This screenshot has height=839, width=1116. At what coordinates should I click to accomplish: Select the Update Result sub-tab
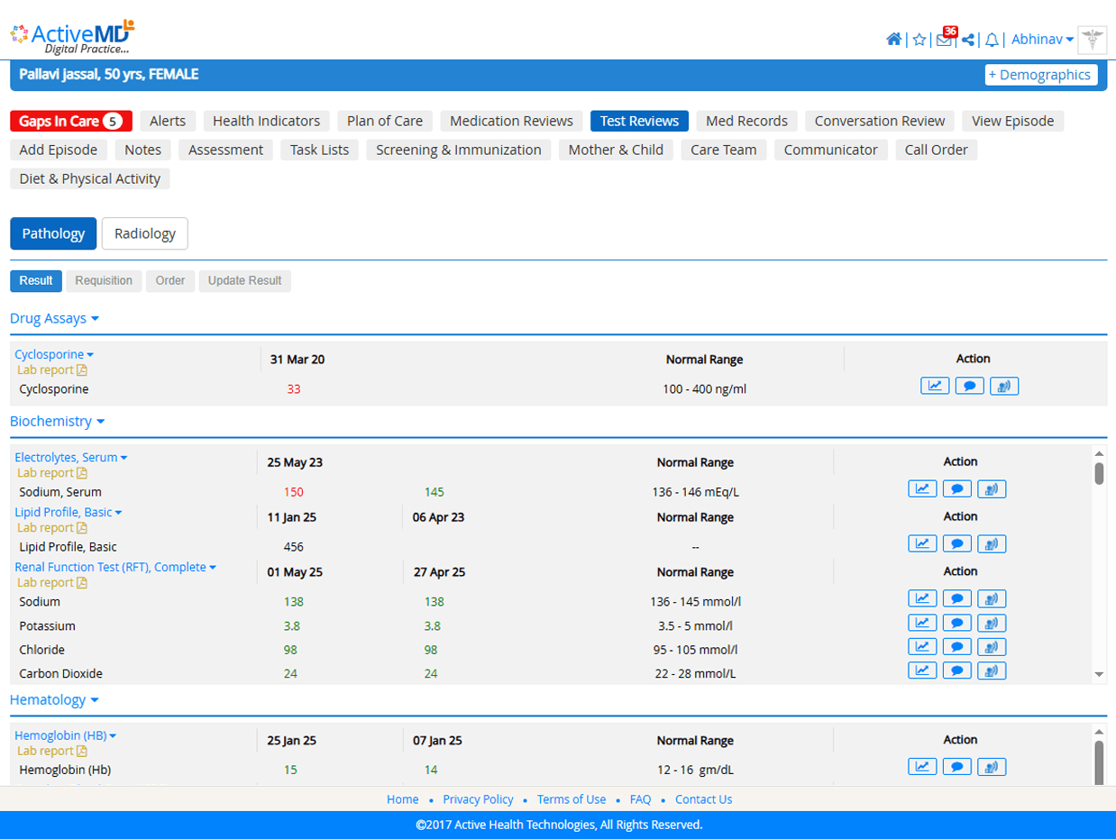coord(245,281)
